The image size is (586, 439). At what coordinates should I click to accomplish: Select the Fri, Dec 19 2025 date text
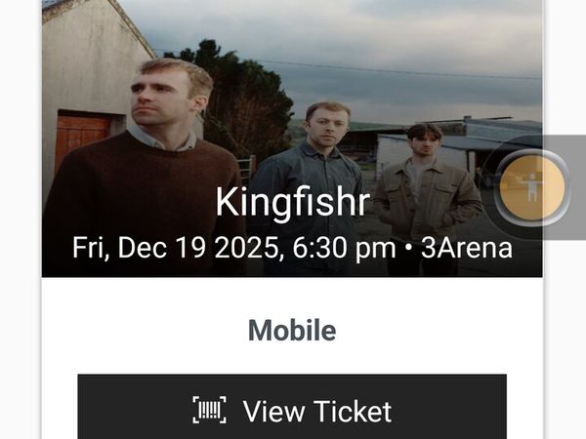point(175,248)
